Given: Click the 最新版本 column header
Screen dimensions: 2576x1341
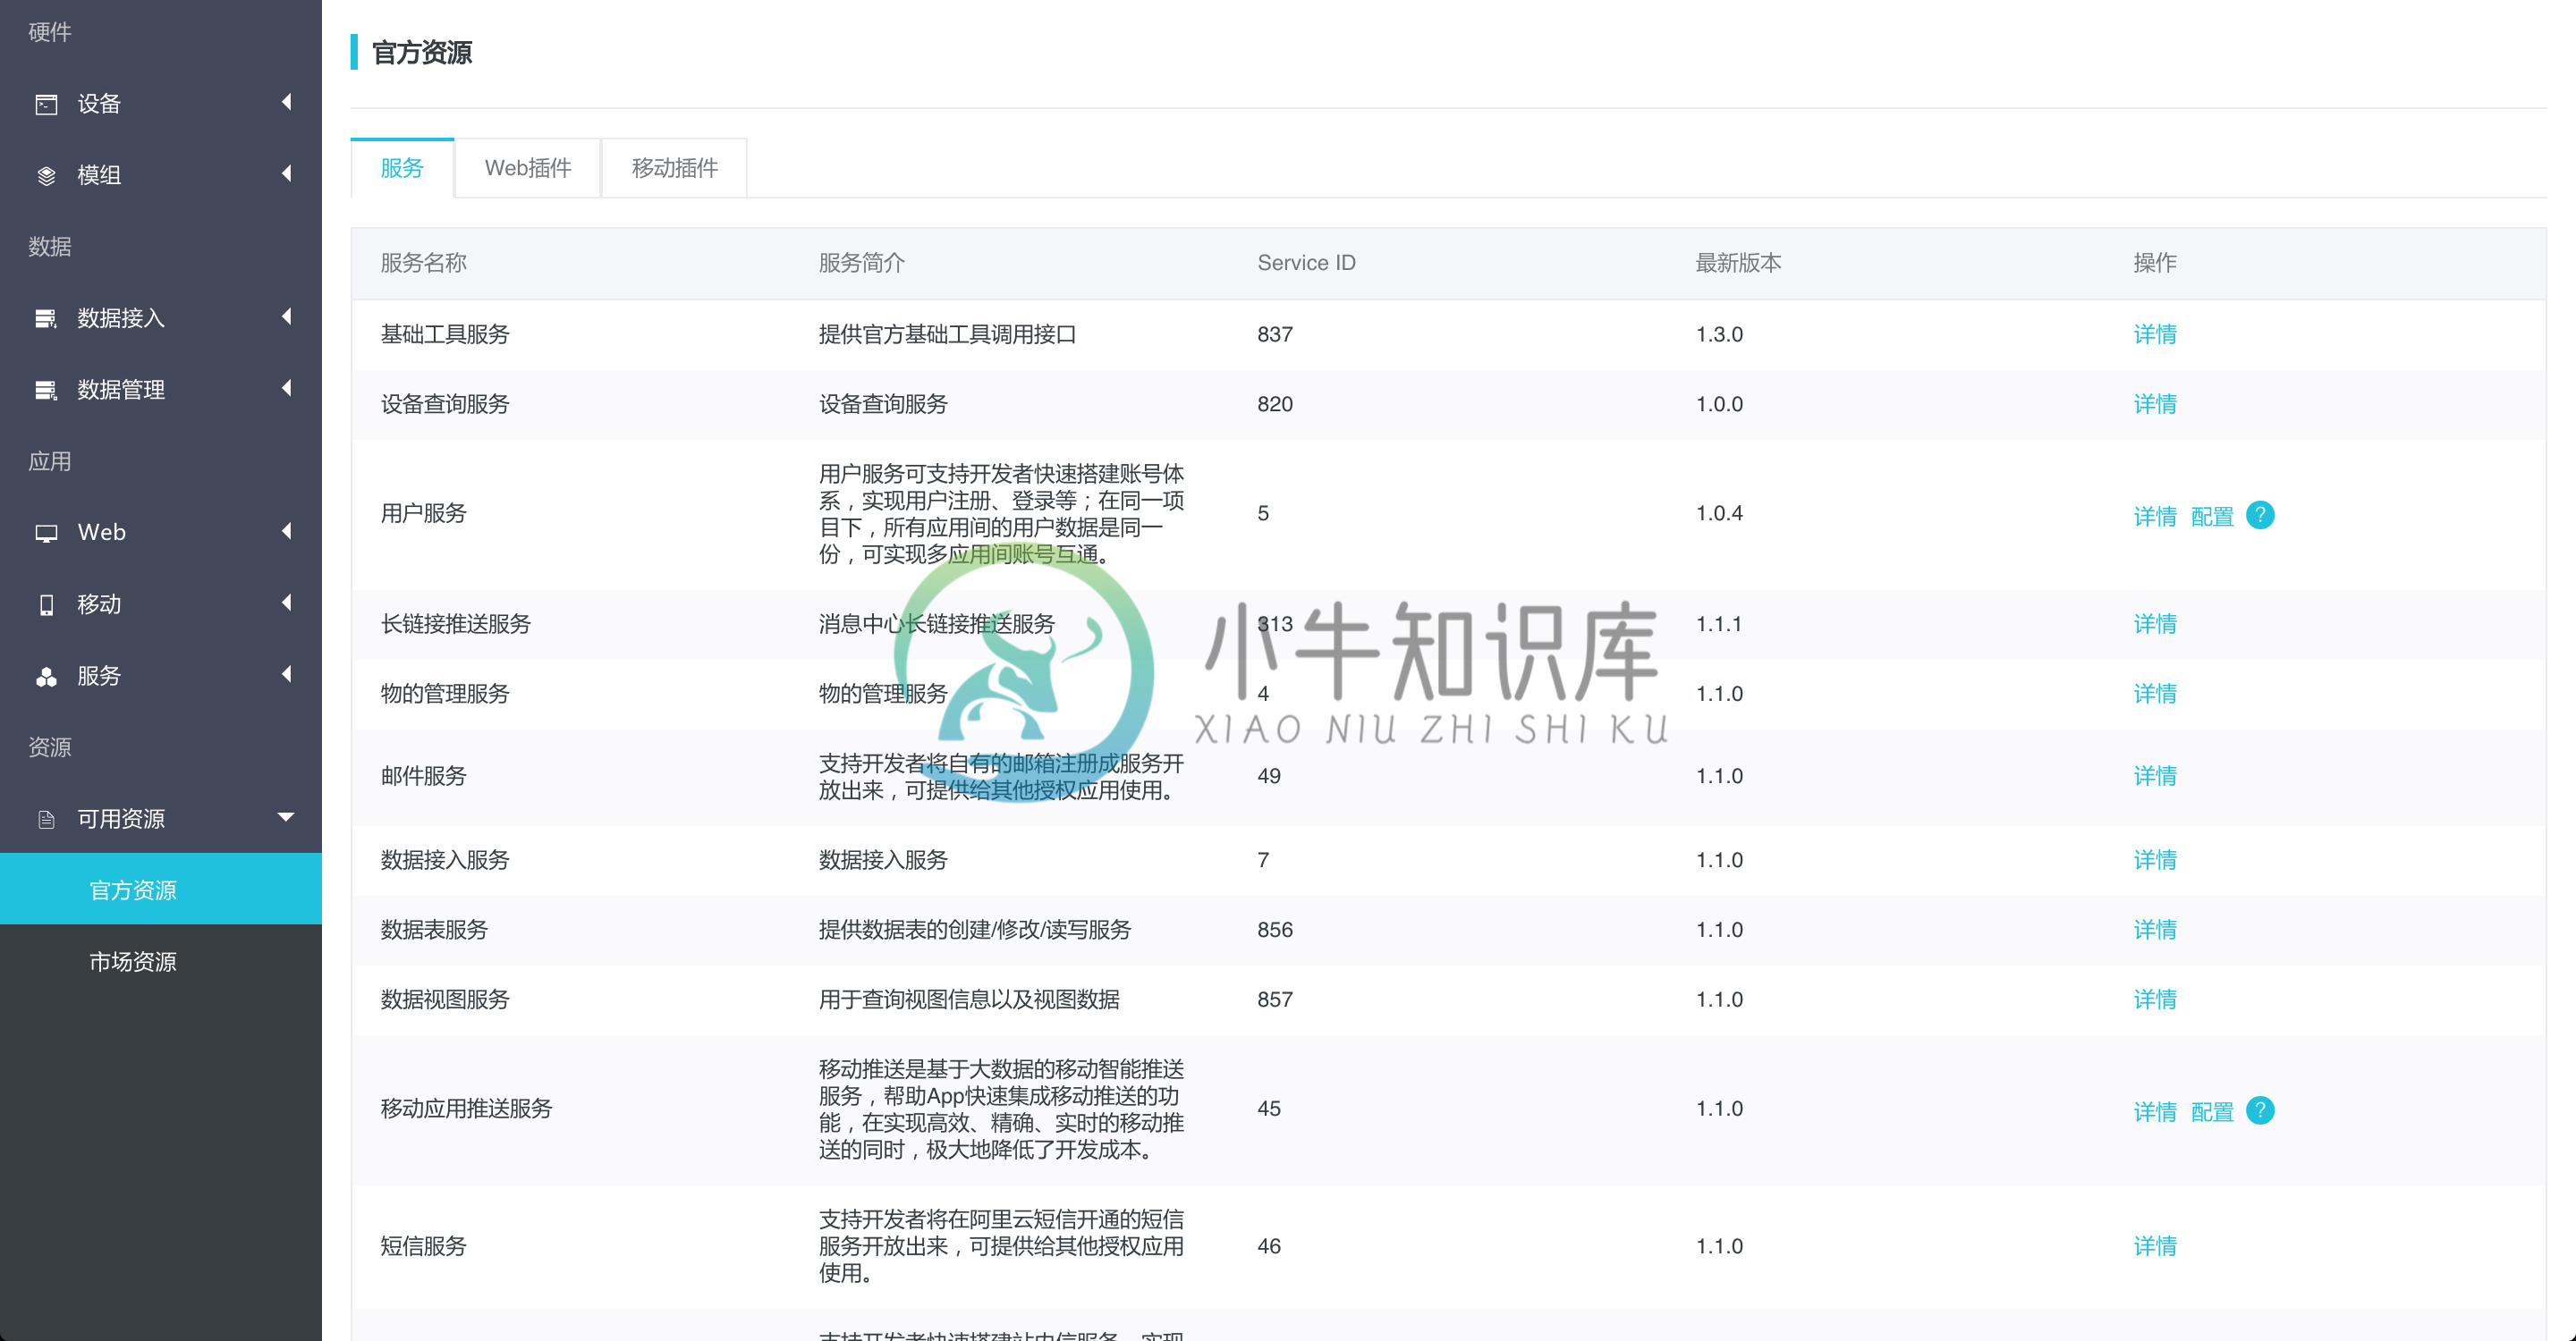Looking at the screenshot, I should [x=1738, y=263].
